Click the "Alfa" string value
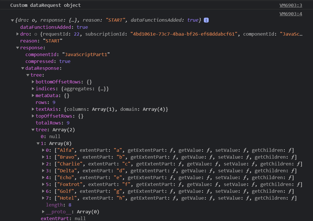313x221 pixels. tap(66, 150)
